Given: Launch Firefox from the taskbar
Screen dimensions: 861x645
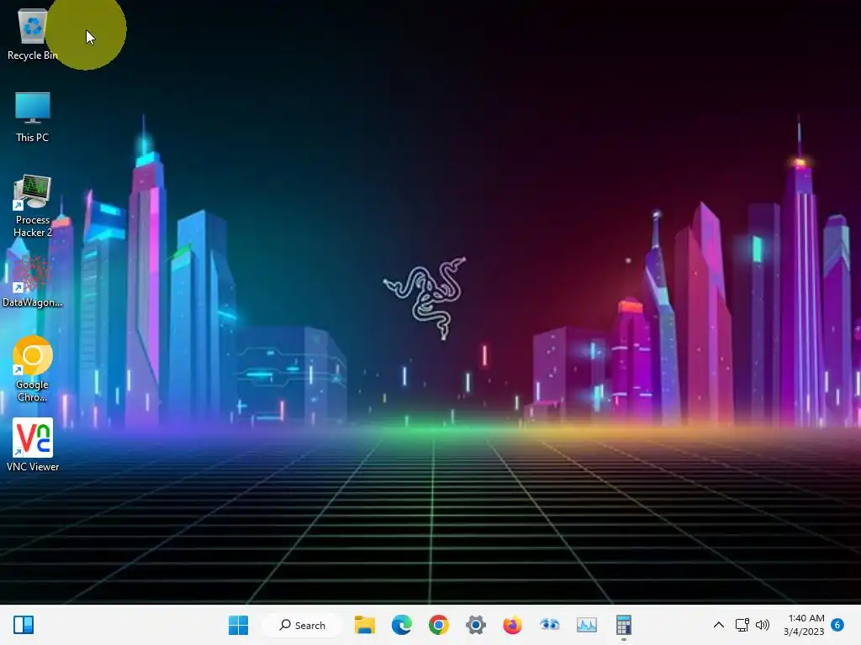Looking at the screenshot, I should point(512,625).
